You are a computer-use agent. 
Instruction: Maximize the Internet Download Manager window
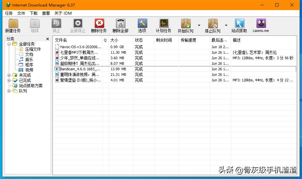point(277,5)
